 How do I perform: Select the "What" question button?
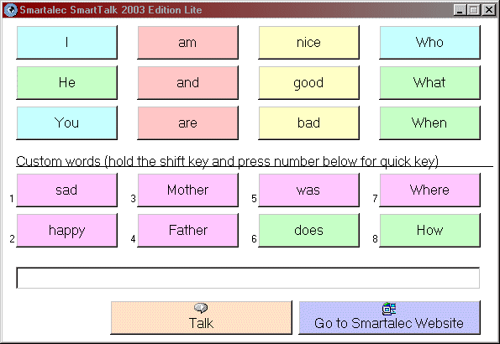(x=429, y=82)
